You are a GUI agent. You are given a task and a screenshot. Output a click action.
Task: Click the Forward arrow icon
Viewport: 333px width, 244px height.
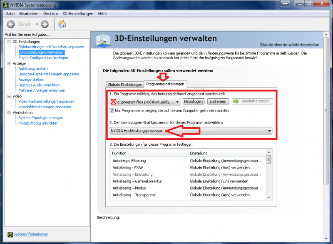pos(45,24)
